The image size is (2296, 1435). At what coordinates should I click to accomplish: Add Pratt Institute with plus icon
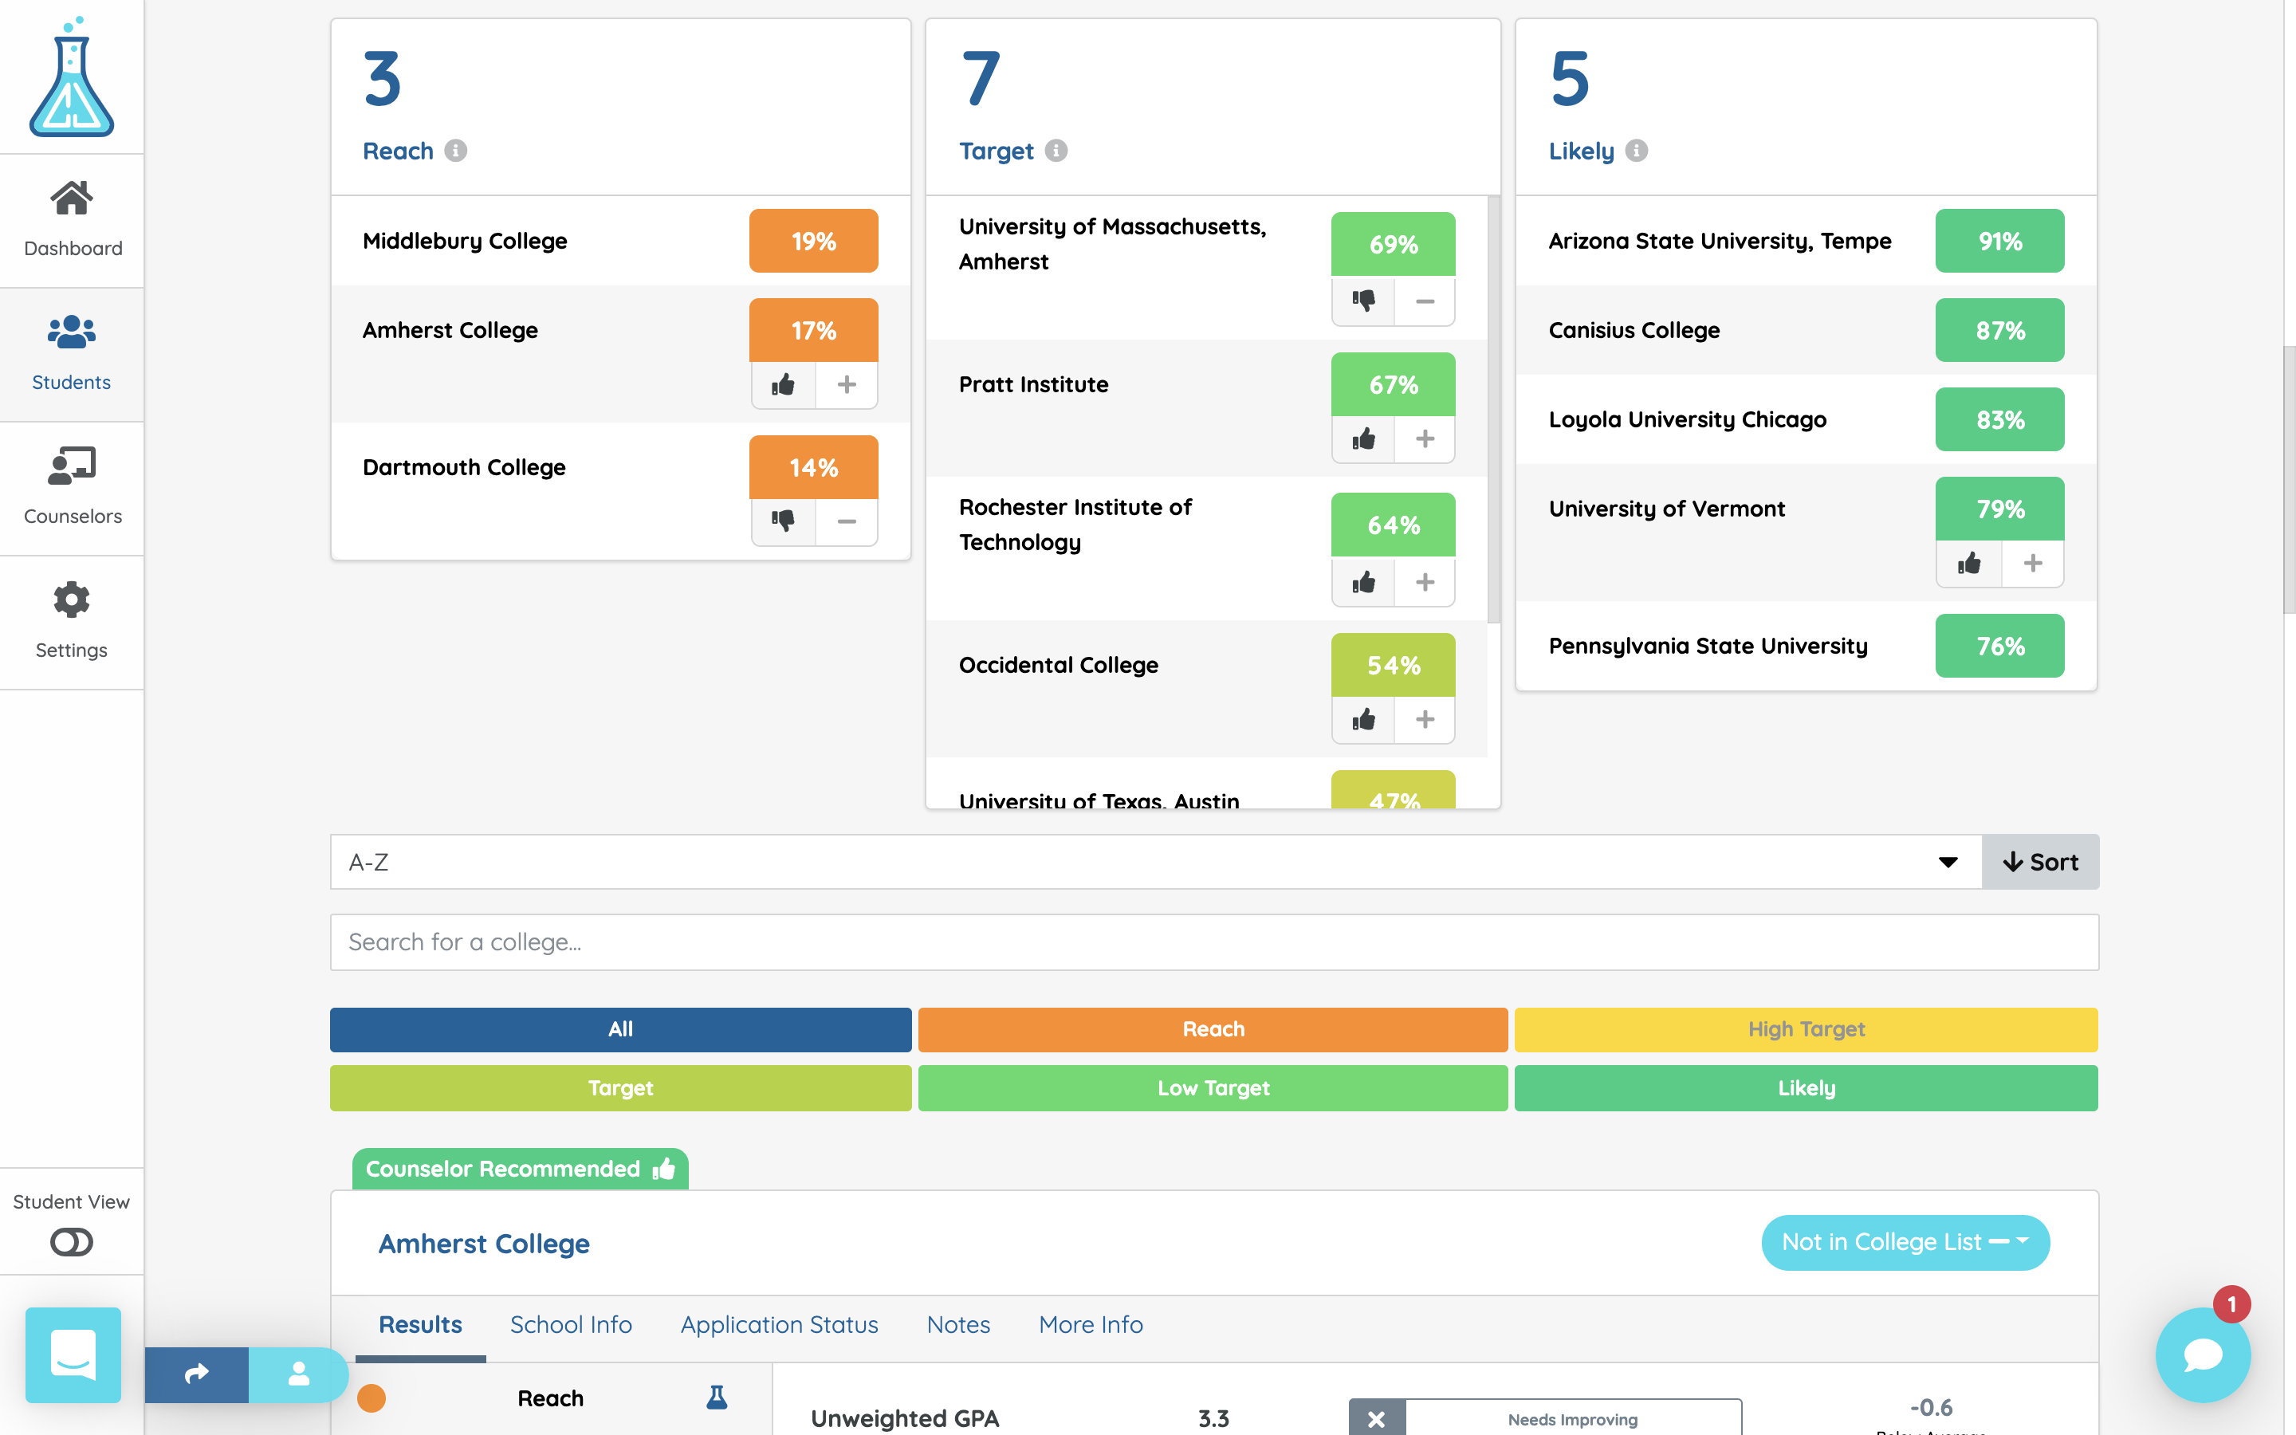pyautogui.click(x=1424, y=438)
